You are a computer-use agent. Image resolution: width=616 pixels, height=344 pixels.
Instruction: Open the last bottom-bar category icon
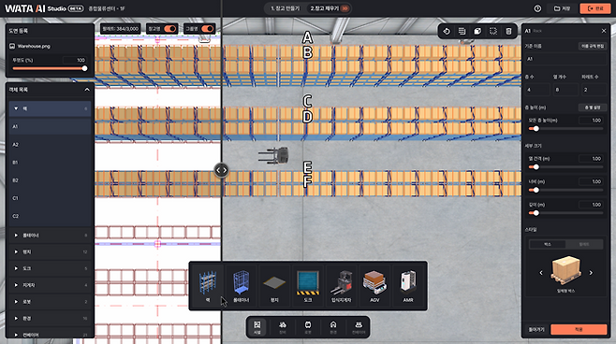pos(359,327)
